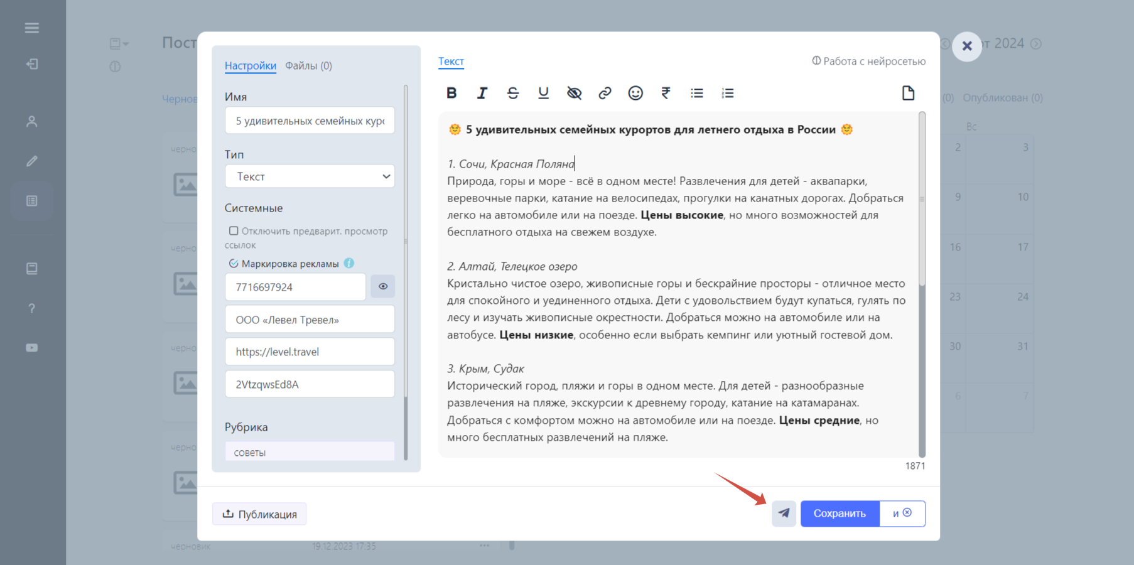Insert a hyperlink into text
The image size is (1134, 565).
[x=605, y=93]
